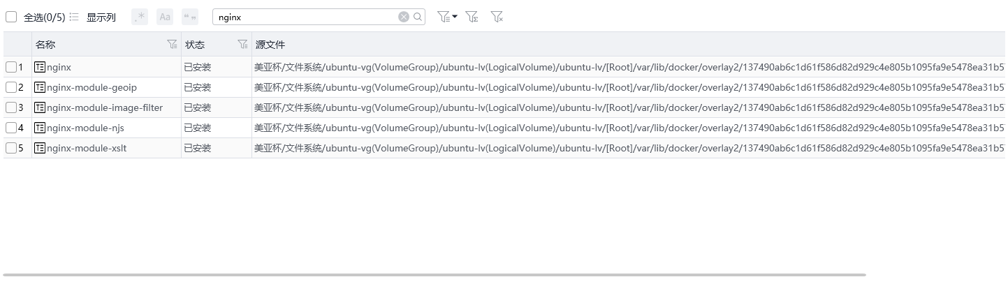Clear all filters with the funnel-x icon
The height and width of the screenshot is (284, 1008).
pyautogui.click(x=497, y=17)
